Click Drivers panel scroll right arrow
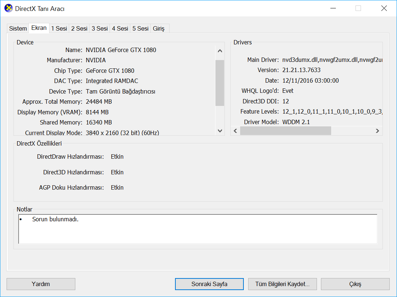397x297 pixels. (x=377, y=131)
